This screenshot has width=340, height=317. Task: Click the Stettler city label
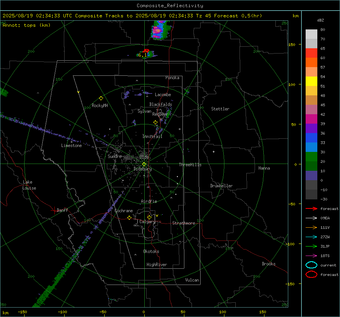(220, 109)
